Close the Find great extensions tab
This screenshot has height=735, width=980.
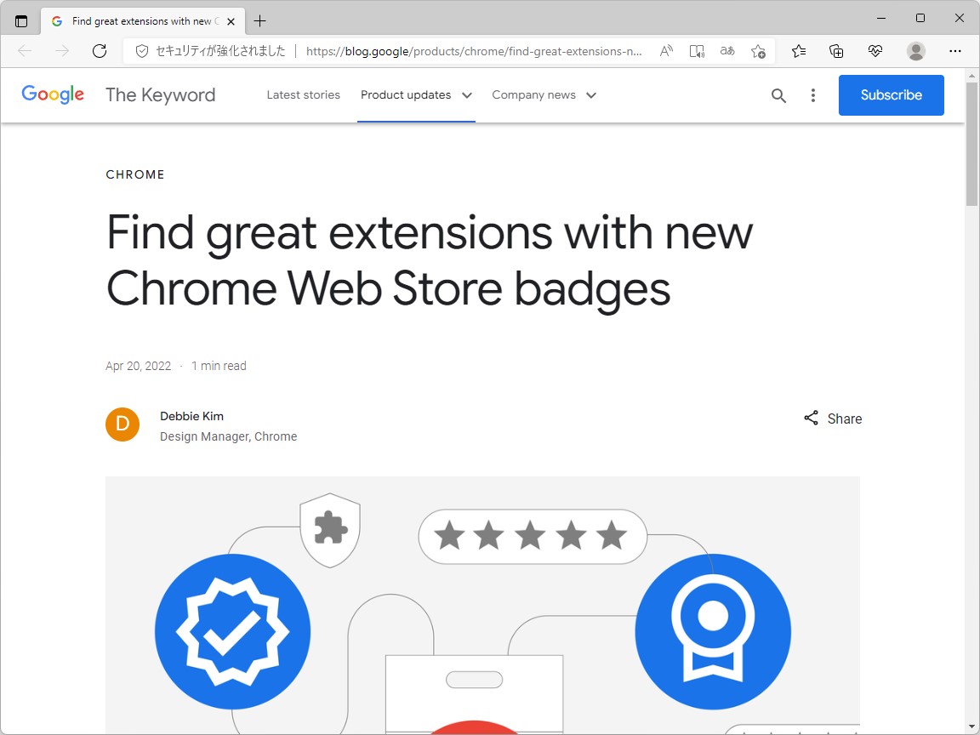tap(231, 21)
